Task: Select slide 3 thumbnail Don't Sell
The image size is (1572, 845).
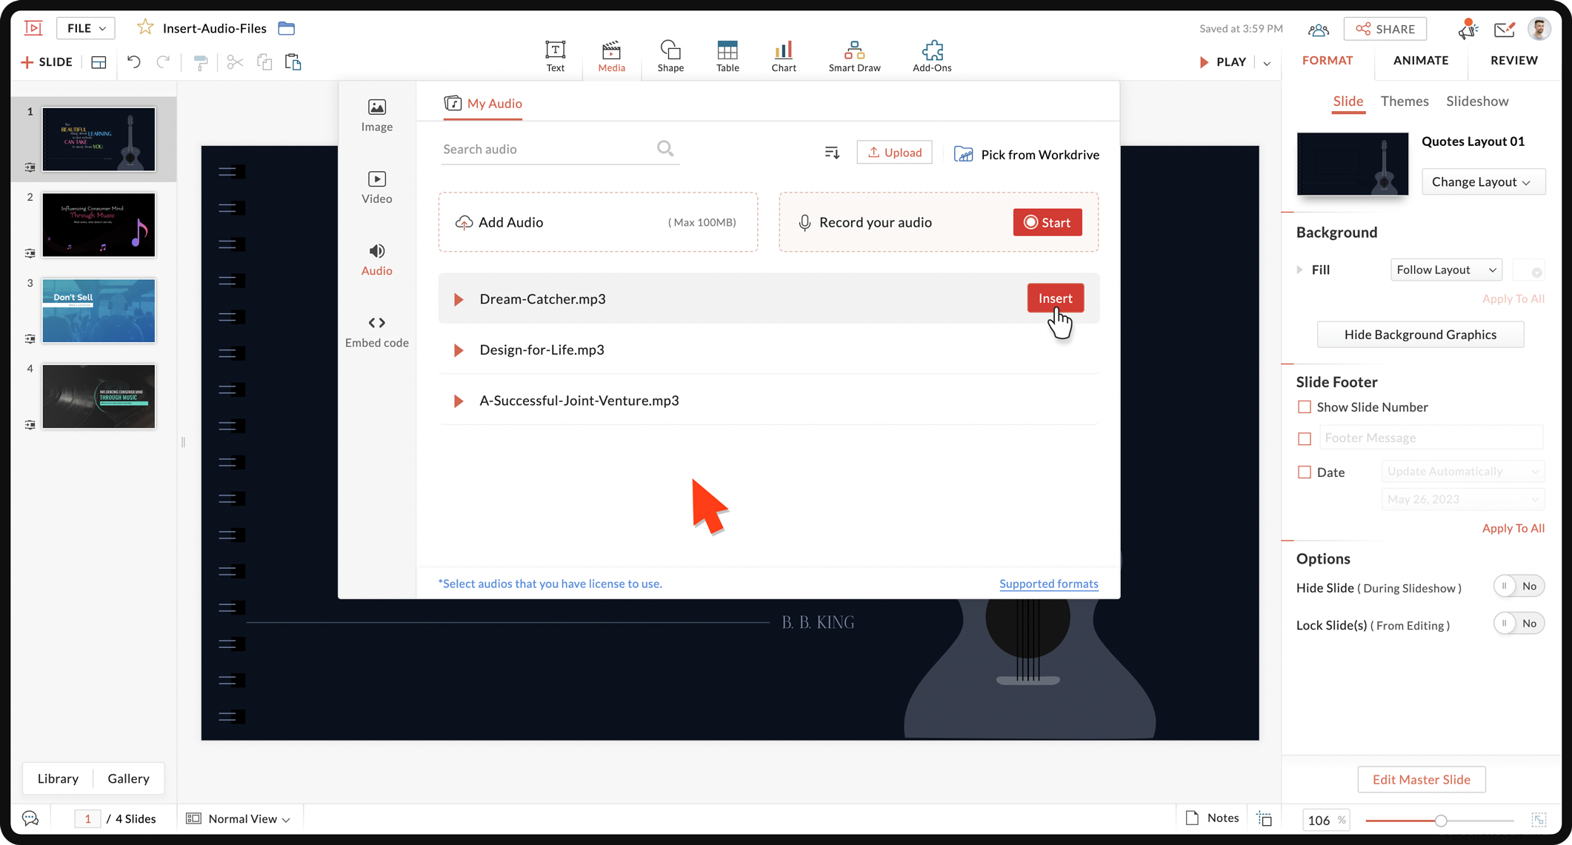Action: 99,310
